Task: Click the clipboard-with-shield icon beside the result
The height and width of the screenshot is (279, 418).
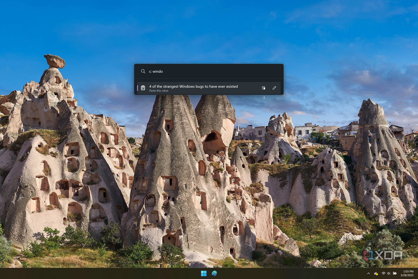Action: tap(263, 88)
